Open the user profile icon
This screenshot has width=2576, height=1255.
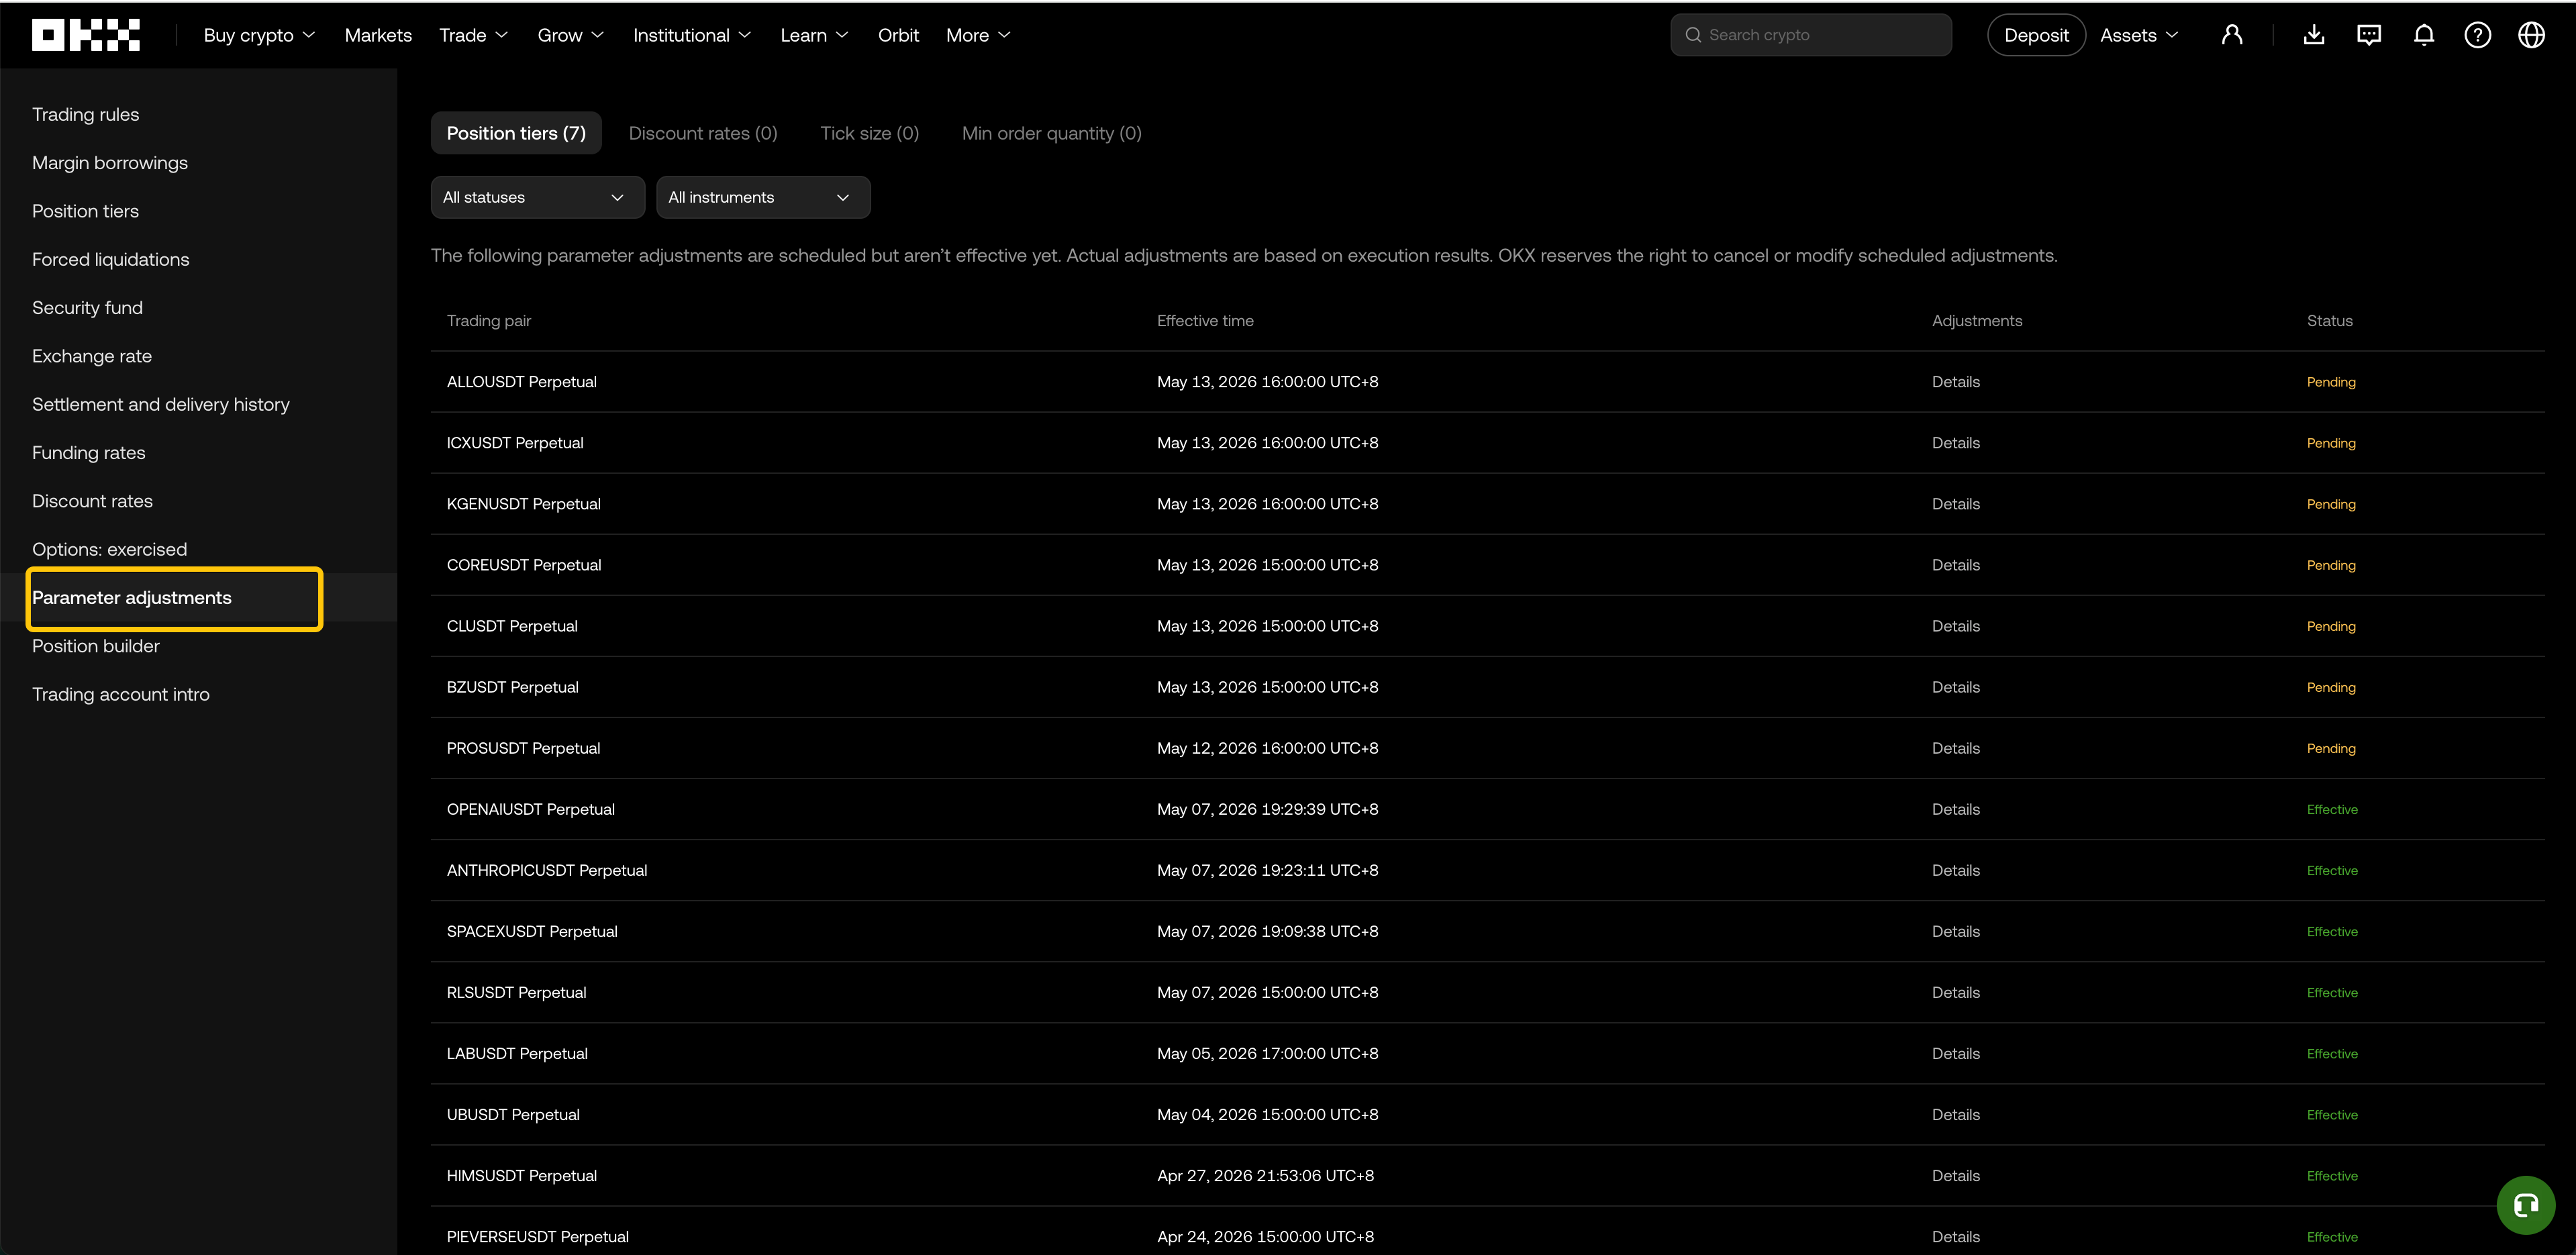[x=2232, y=35]
